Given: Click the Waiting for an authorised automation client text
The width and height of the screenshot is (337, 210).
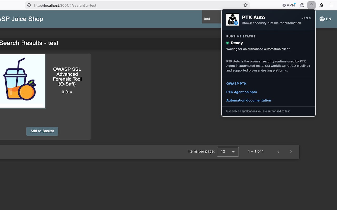Looking at the screenshot, I should 258,49.
